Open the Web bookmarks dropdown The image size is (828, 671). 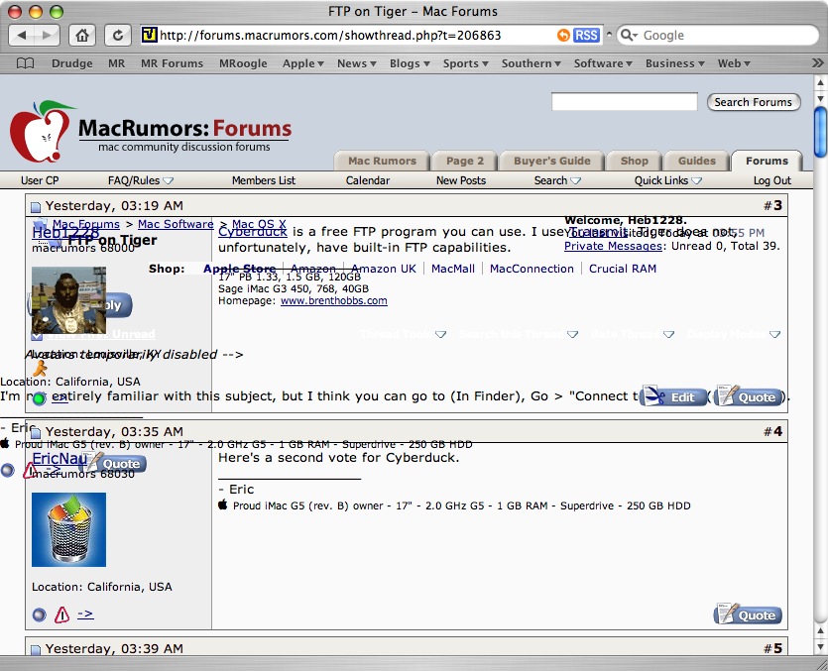pos(734,63)
